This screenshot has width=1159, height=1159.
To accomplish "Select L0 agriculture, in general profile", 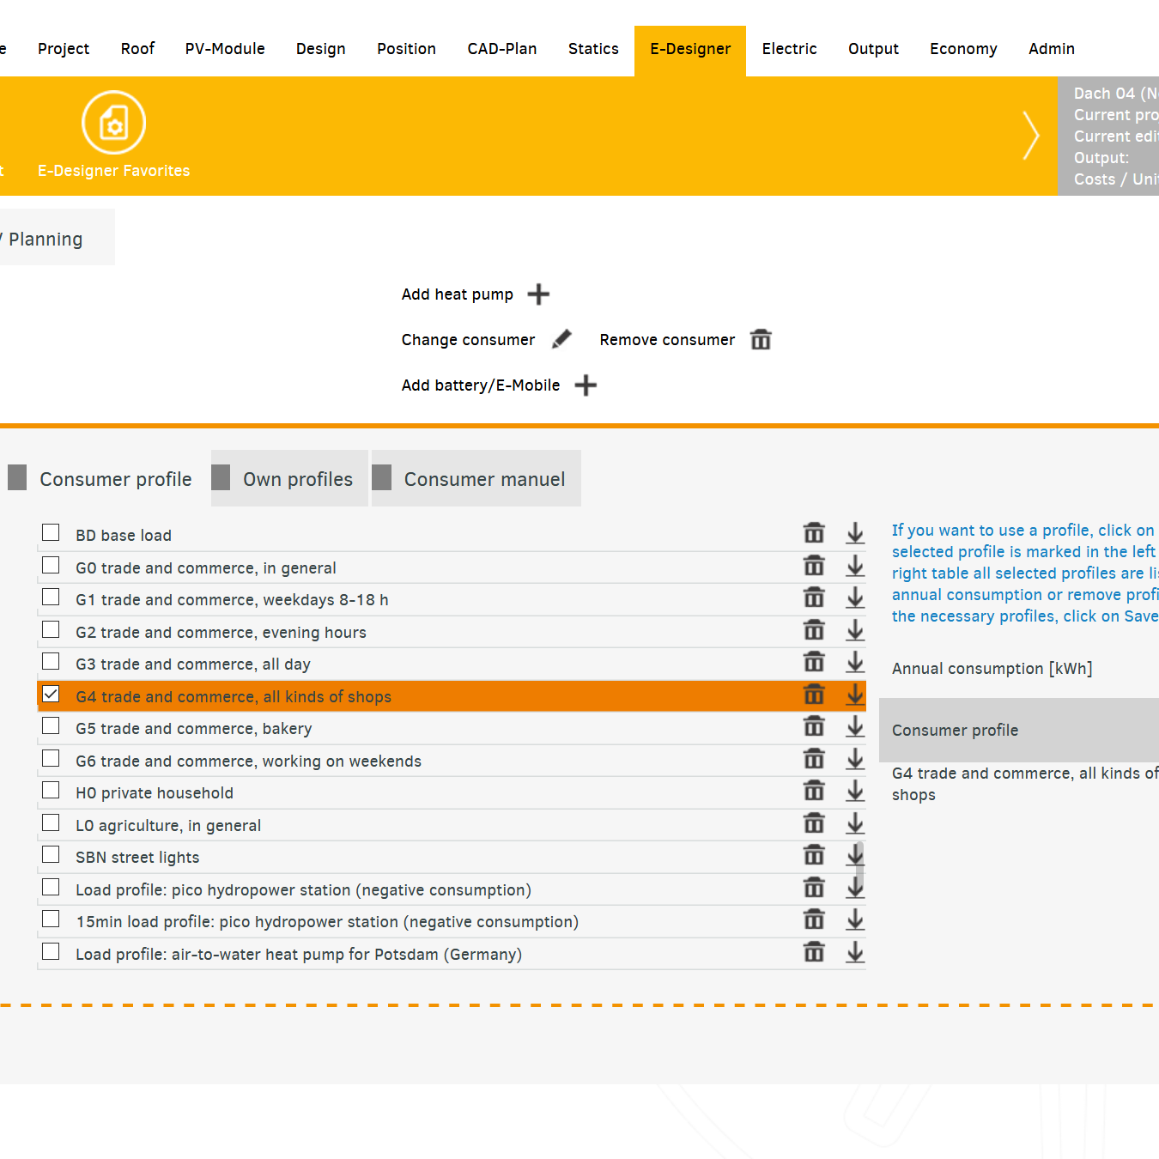I will click(x=51, y=823).
